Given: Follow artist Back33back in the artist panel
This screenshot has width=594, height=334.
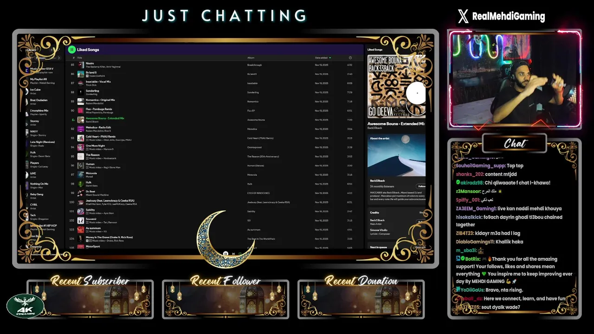Looking at the screenshot, I should tap(421, 186).
